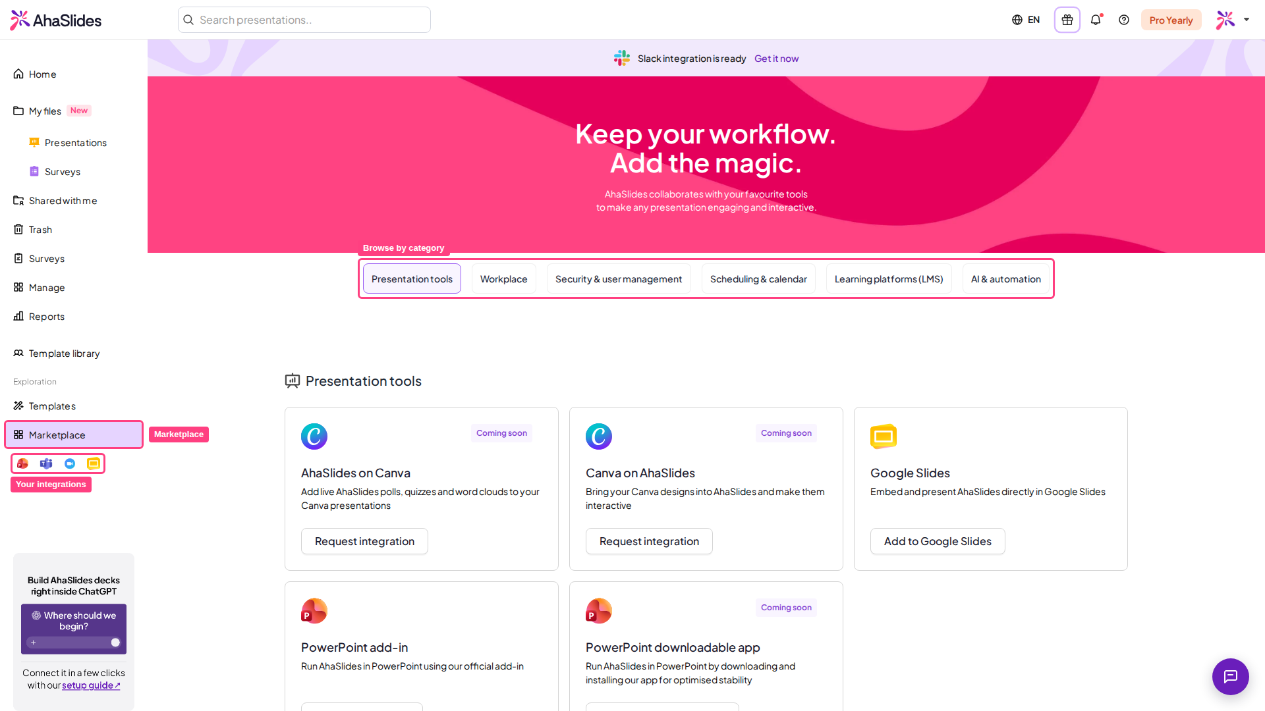Image resolution: width=1265 pixels, height=711 pixels.
Task: Focus the Search presentations input field
Action: click(304, 20)
